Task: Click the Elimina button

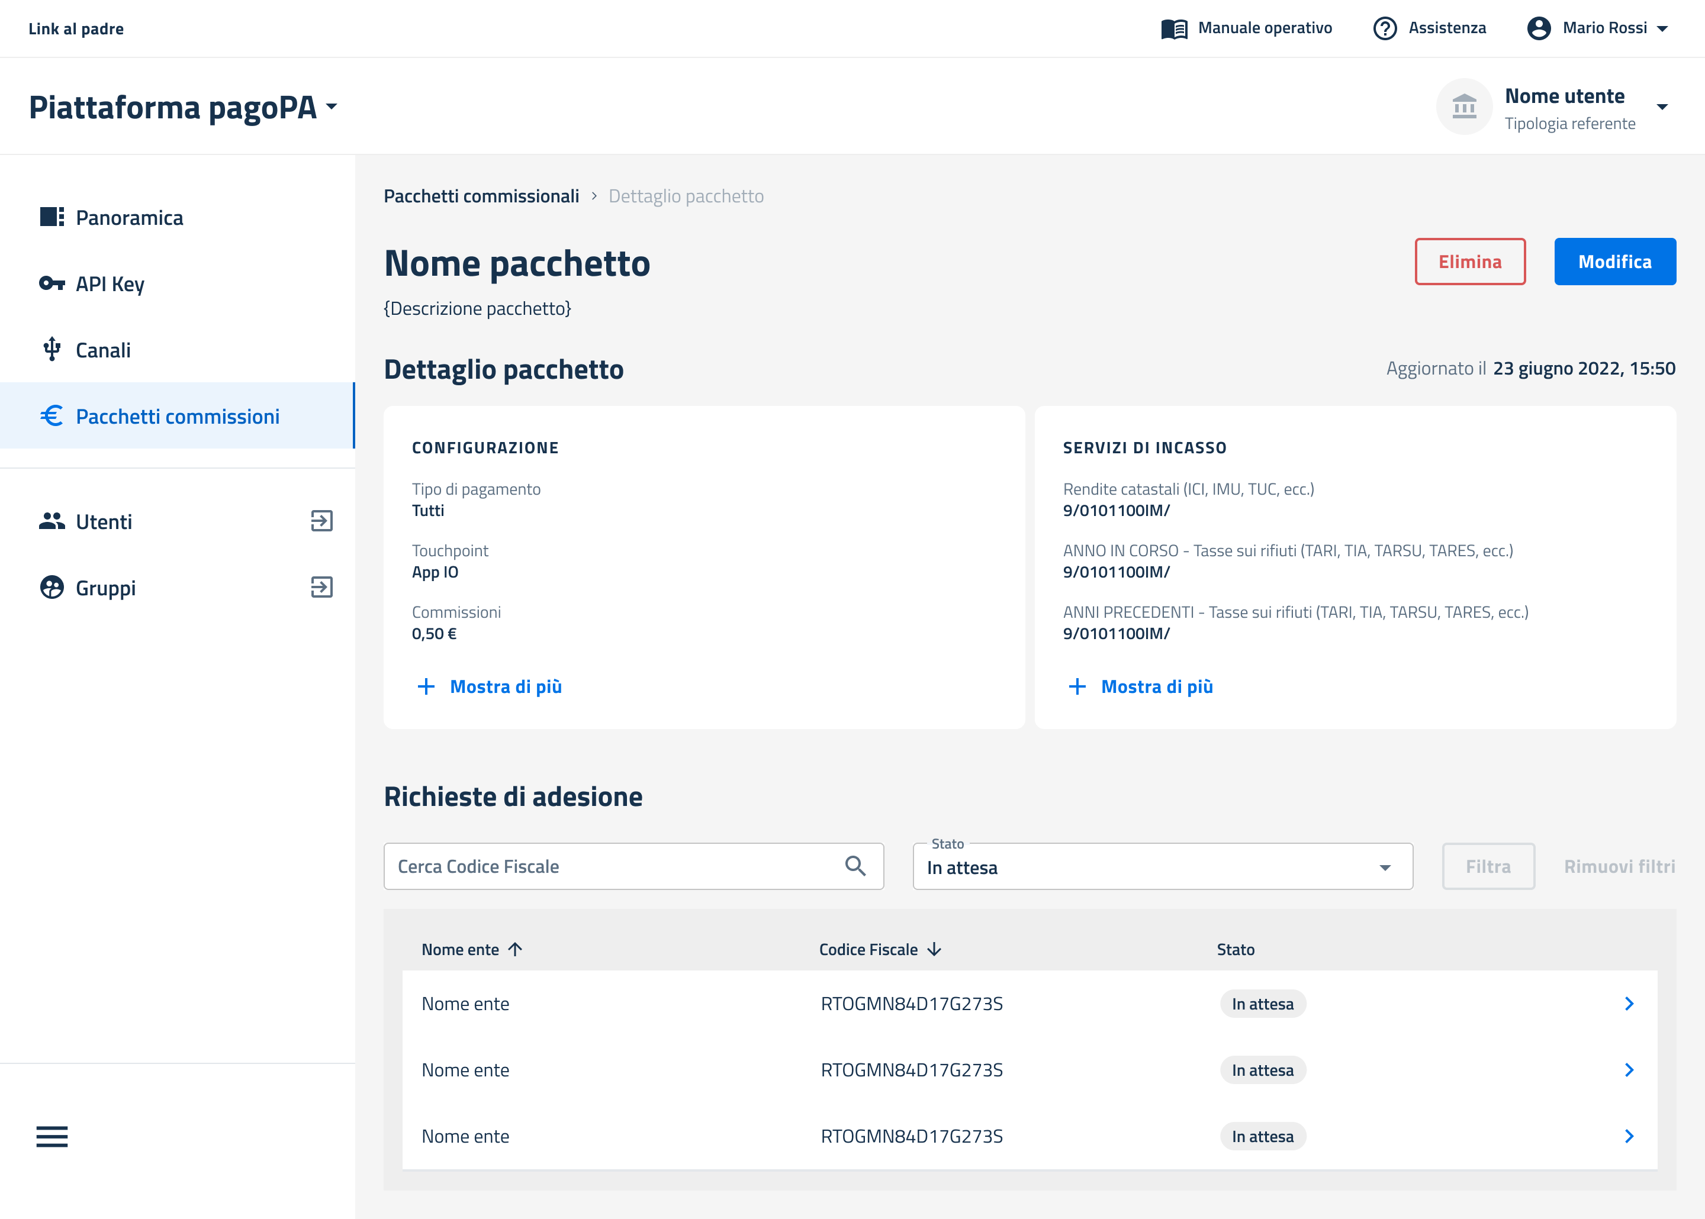Action: pyautogui.click(x=1469, y=261)
